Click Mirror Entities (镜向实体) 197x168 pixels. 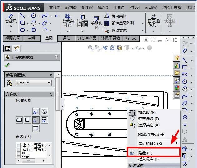pyautogui.click(x=115, y=16)
